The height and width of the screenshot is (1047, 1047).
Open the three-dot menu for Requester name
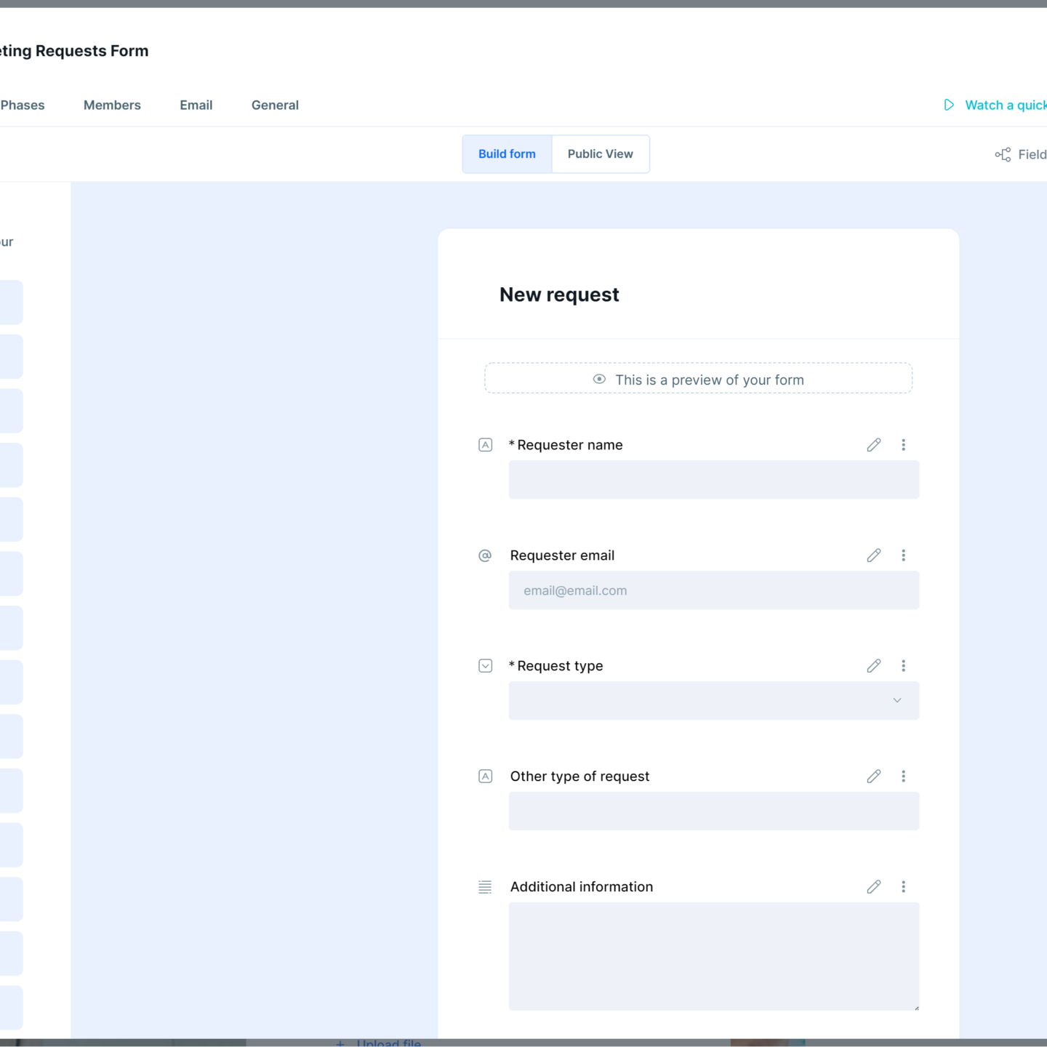point(904,445)
